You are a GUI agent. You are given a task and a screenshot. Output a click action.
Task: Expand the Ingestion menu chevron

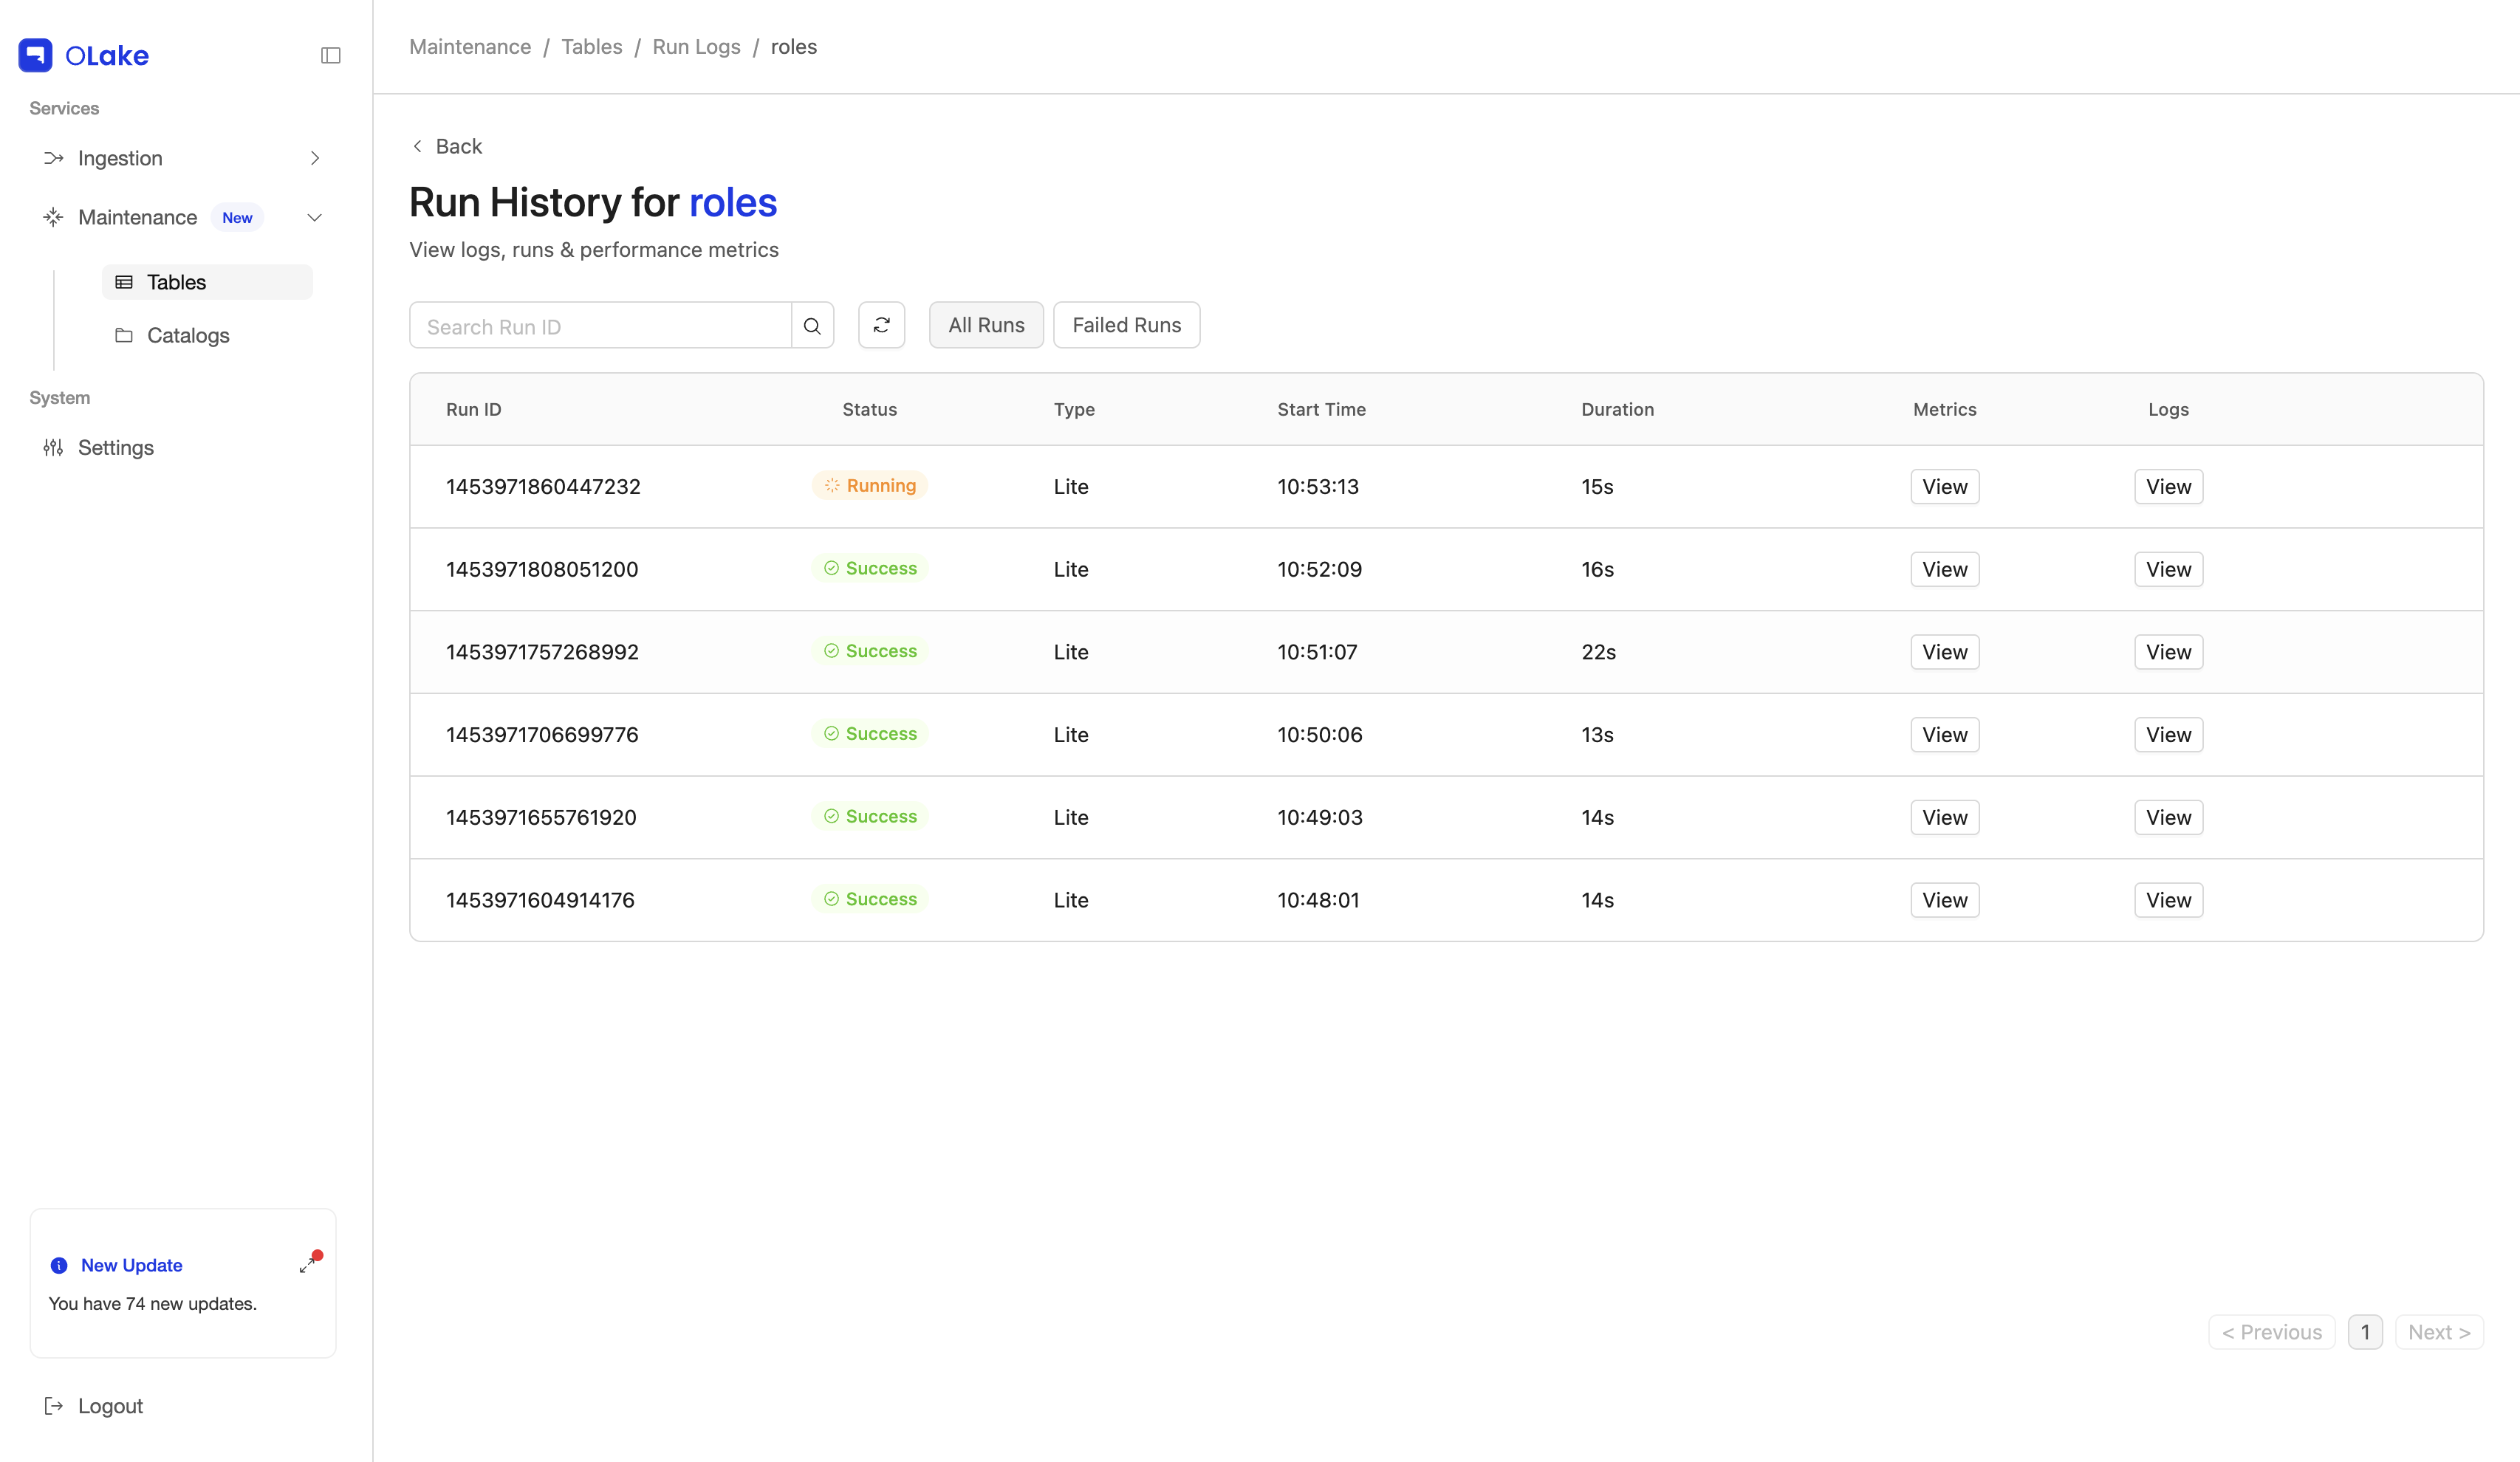315,158
